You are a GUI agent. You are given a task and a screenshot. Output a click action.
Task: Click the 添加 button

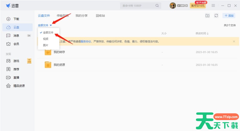(x=229, y=16)
